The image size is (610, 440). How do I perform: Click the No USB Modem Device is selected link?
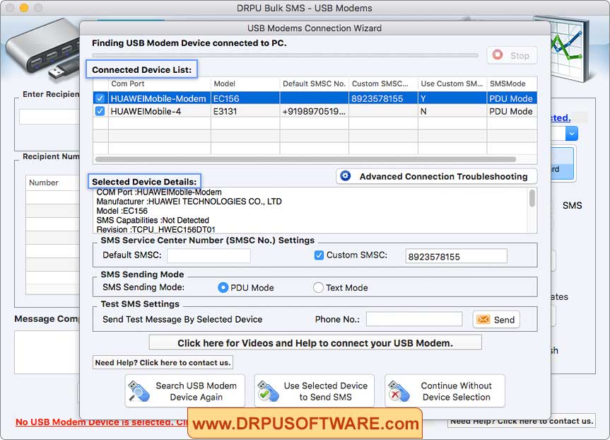pyautogui.click(x=101, y=422)
